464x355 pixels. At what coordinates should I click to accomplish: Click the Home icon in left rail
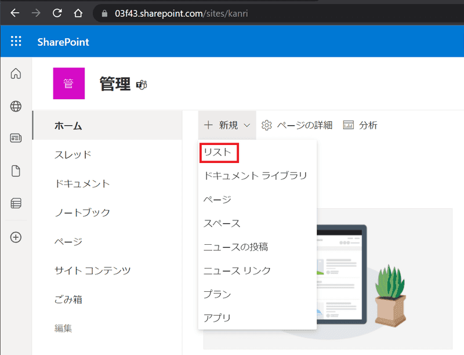pos(16,74)
